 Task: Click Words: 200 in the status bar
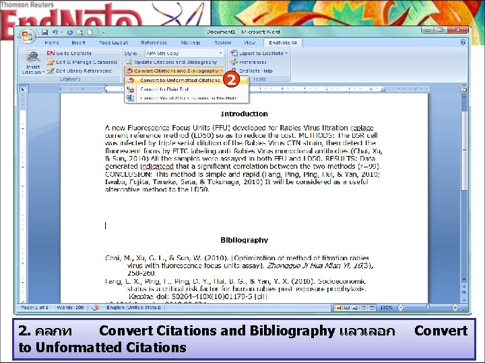(x=70, y=307)
